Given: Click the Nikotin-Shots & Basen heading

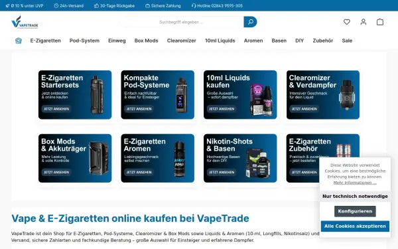Looking at the screenshot, I should [230, 145].
